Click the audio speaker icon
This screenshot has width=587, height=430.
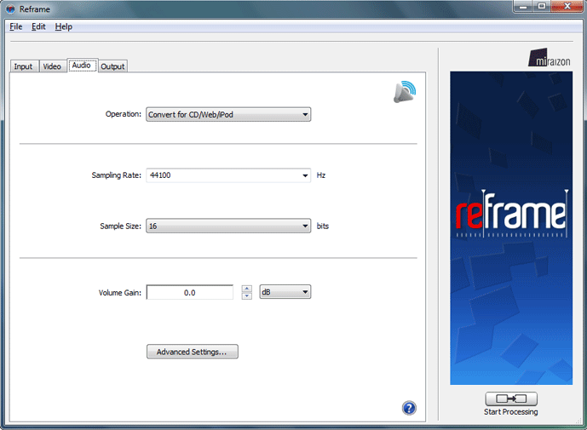(x=405, y=92)
